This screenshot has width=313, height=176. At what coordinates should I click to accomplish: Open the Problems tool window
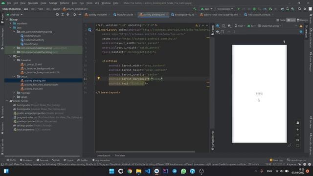click(x=26, y=160)
